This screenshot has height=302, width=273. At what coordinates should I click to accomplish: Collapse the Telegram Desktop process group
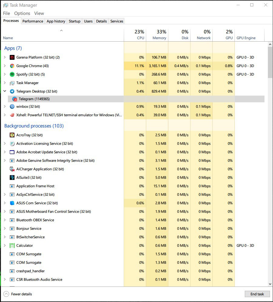coord(5,91)
